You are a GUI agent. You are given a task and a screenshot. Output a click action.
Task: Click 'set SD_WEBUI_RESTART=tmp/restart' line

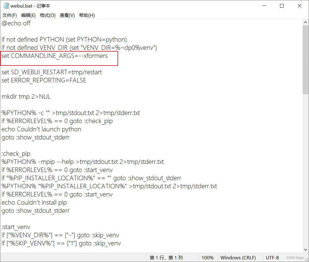coord(52,72)
